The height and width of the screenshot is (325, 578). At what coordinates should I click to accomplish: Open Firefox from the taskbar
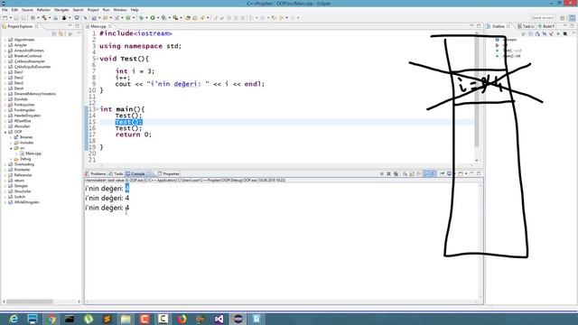tap(182, 319)
